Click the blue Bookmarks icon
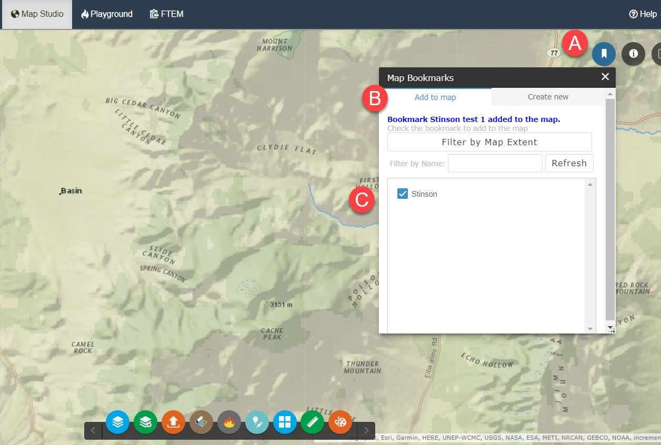This screenshot has width=661, height=445. (604, 54)
